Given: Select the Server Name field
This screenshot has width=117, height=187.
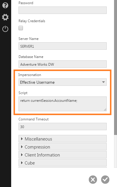Looking at the screenshot, I should coord(63,46).
